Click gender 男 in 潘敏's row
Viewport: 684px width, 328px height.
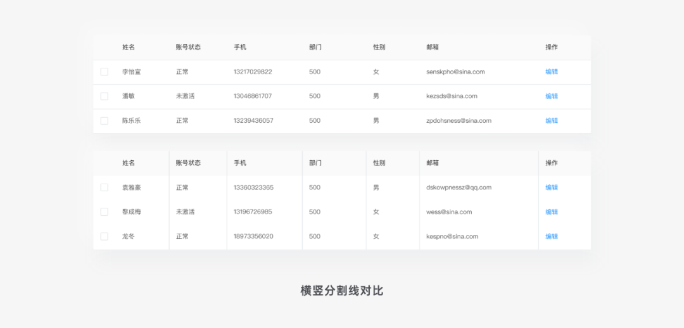click(x=376, y=96)
